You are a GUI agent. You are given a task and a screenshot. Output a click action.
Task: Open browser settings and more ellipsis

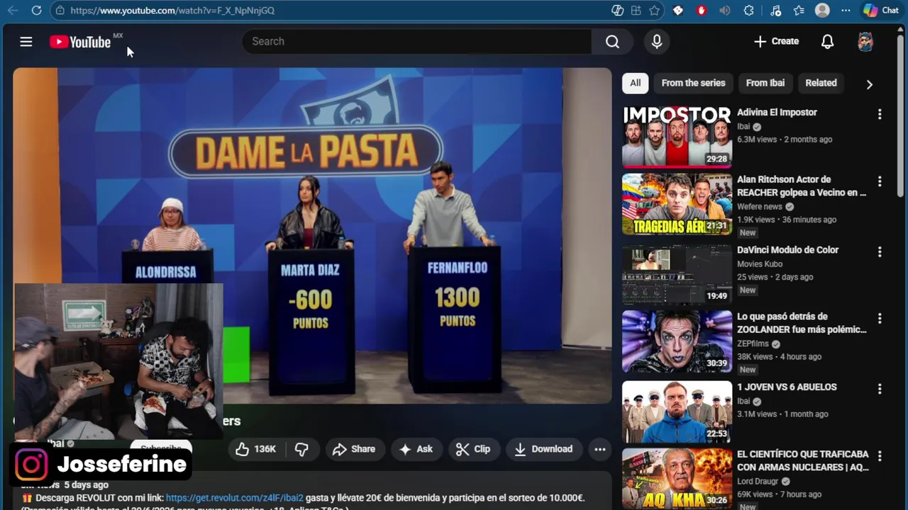[846, 11]
